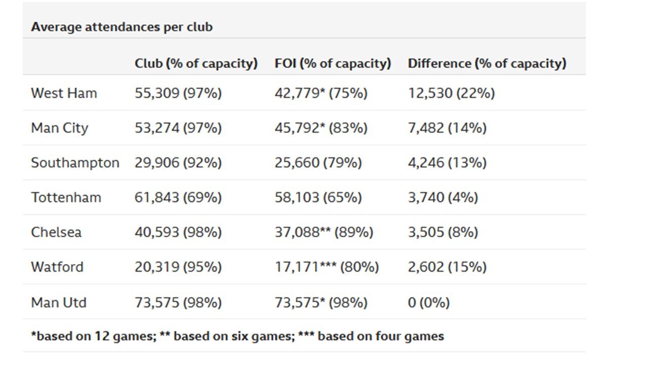Click West Ham's 55,309 (97%) club figure
This screenshot has height=365, width=648.
(x=178, y=93)
